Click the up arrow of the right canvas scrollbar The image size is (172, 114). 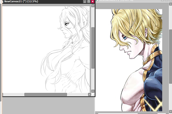click(170, 4)
